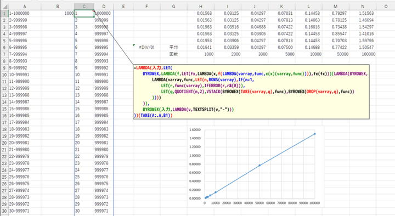Click the 回数 label cell
Screen dimensions: 395x216
coord(173,54)
